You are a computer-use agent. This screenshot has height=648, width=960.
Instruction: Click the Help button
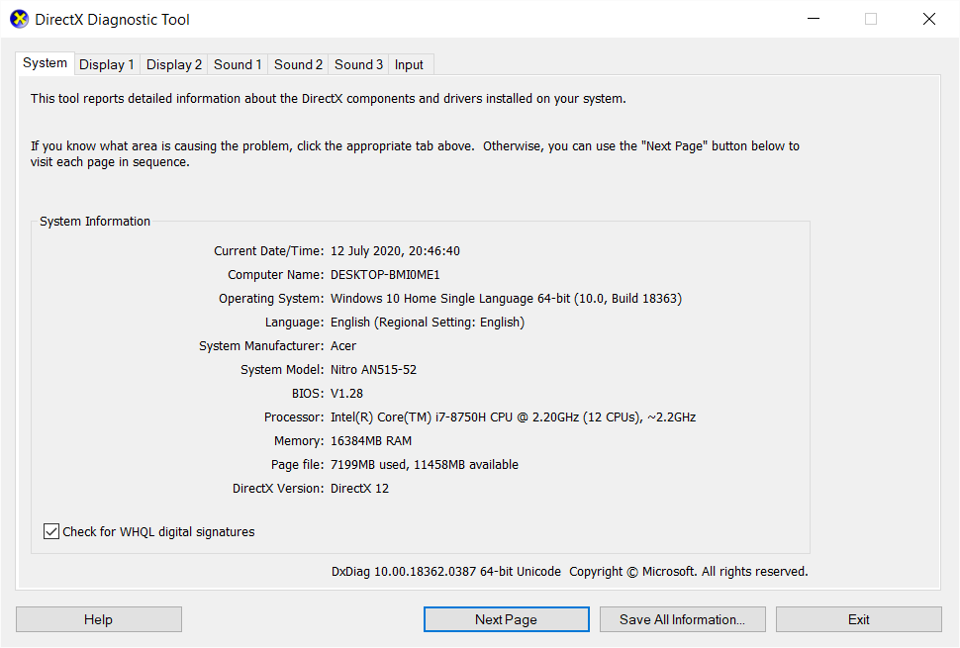point(99,619)
